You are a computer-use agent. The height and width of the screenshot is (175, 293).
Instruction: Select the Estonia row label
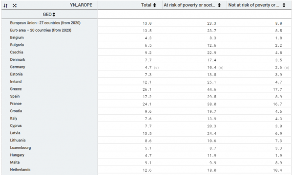16,74
